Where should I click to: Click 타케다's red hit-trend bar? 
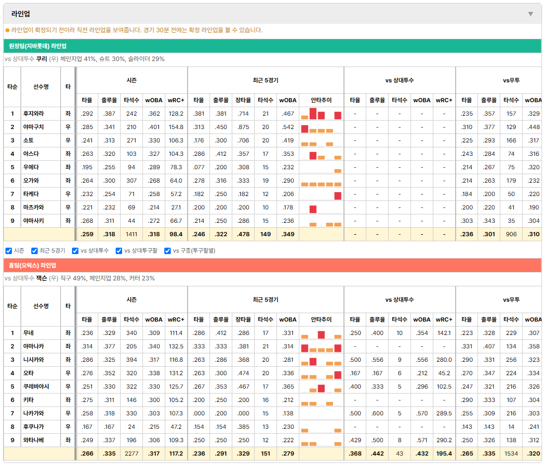(338, 196)
